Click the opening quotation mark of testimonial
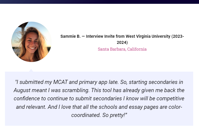The width and height of the screenshot is (199, 131). pyautogui.click(x=15, y=81)
